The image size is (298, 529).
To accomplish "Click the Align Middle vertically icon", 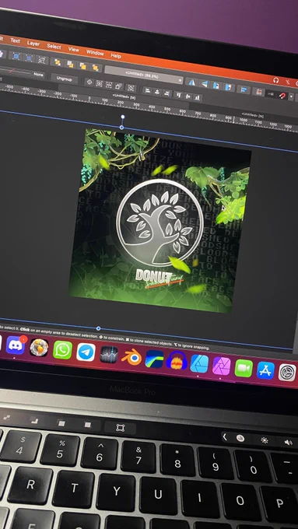I will point(188,96).
